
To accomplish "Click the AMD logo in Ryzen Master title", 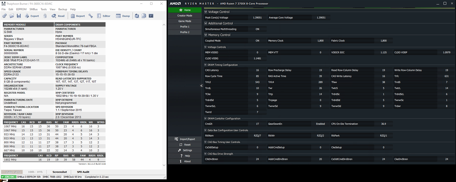I will pos(175,4).
